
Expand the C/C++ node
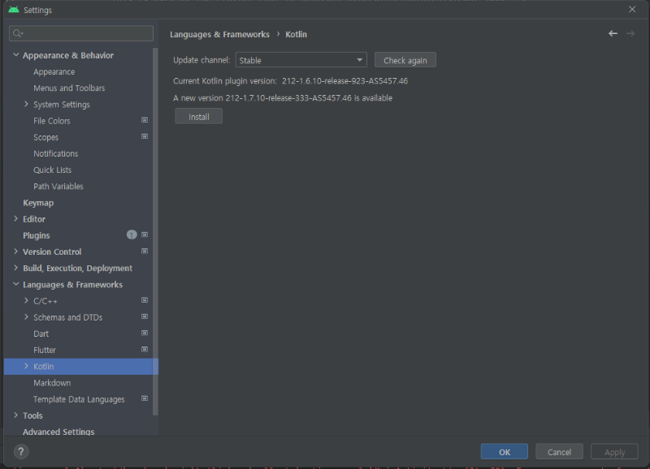pos(26,300)
